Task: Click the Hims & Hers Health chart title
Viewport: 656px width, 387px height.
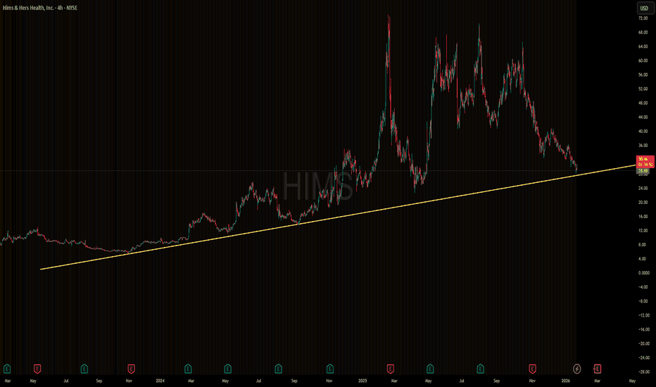Action: point(40,8)
